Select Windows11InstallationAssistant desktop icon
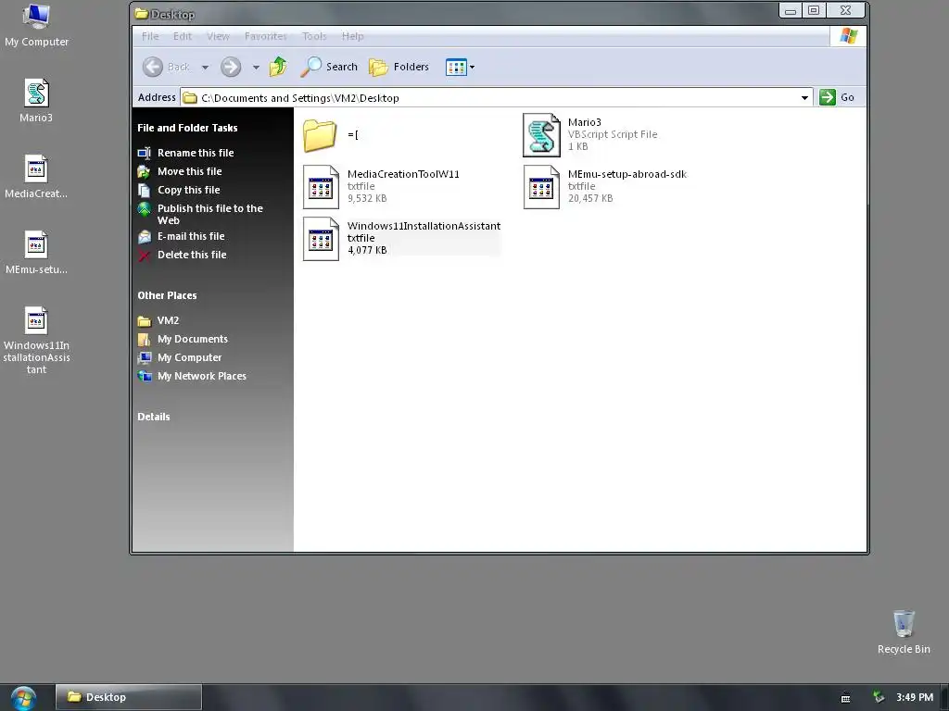The width and height of the screenshot is (949, 711). 36,321
